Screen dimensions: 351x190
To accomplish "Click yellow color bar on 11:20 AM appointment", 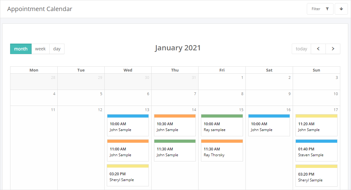I will (x=316, y=116).
